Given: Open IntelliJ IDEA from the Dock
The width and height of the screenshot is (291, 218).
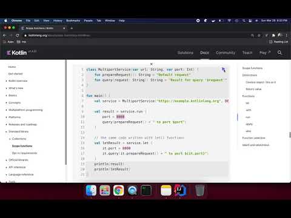Looking at the screenshot, I should pyautogui.click(x=180, y=190).
